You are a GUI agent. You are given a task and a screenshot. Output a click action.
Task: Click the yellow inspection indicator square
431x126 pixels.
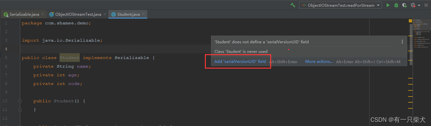tap(410, 21)
